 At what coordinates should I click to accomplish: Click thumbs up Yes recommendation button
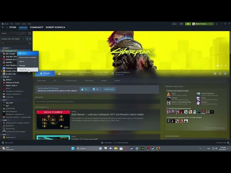pos(85,89)
